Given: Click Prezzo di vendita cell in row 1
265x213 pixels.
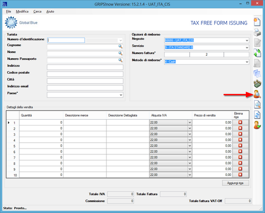Looking at the screenshot, I should [x=212, y=123].
